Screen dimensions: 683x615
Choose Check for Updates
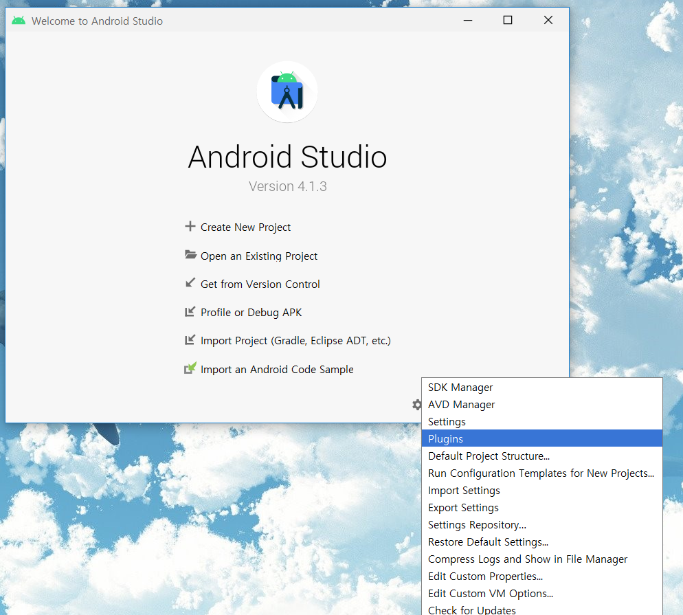tap(542, 610)
